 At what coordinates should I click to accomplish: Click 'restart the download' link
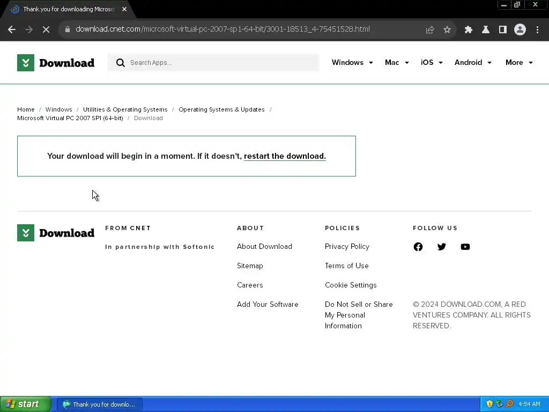(285, 156)
